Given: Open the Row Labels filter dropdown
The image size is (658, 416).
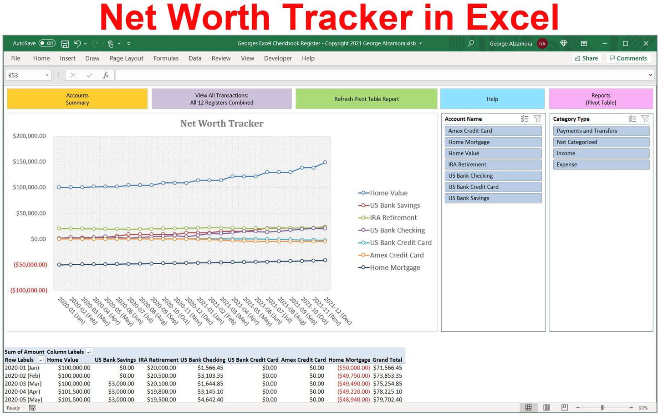Looking at the screenshot, I should pos(41,360).
